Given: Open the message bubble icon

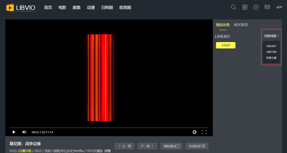Looking at the screenshot, I should coord(267,7).
